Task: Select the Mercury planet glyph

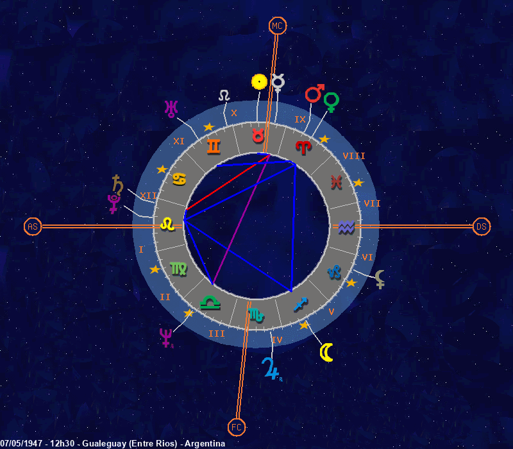Action: click(278, 81)
